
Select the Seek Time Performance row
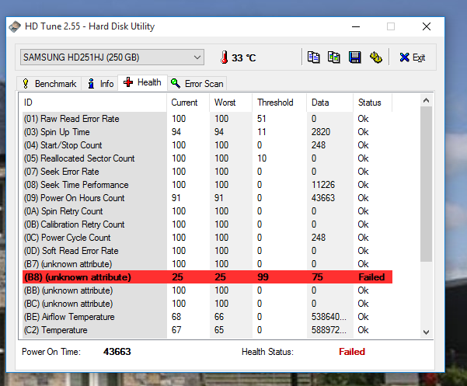coord(207,185)
